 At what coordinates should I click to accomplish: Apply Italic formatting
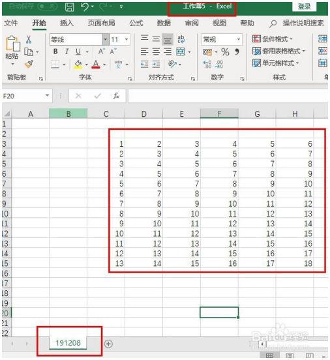[67, 52]
